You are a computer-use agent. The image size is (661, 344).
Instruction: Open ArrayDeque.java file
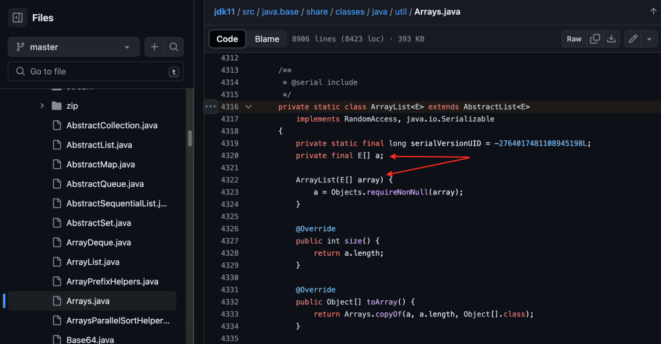[99, 243]
